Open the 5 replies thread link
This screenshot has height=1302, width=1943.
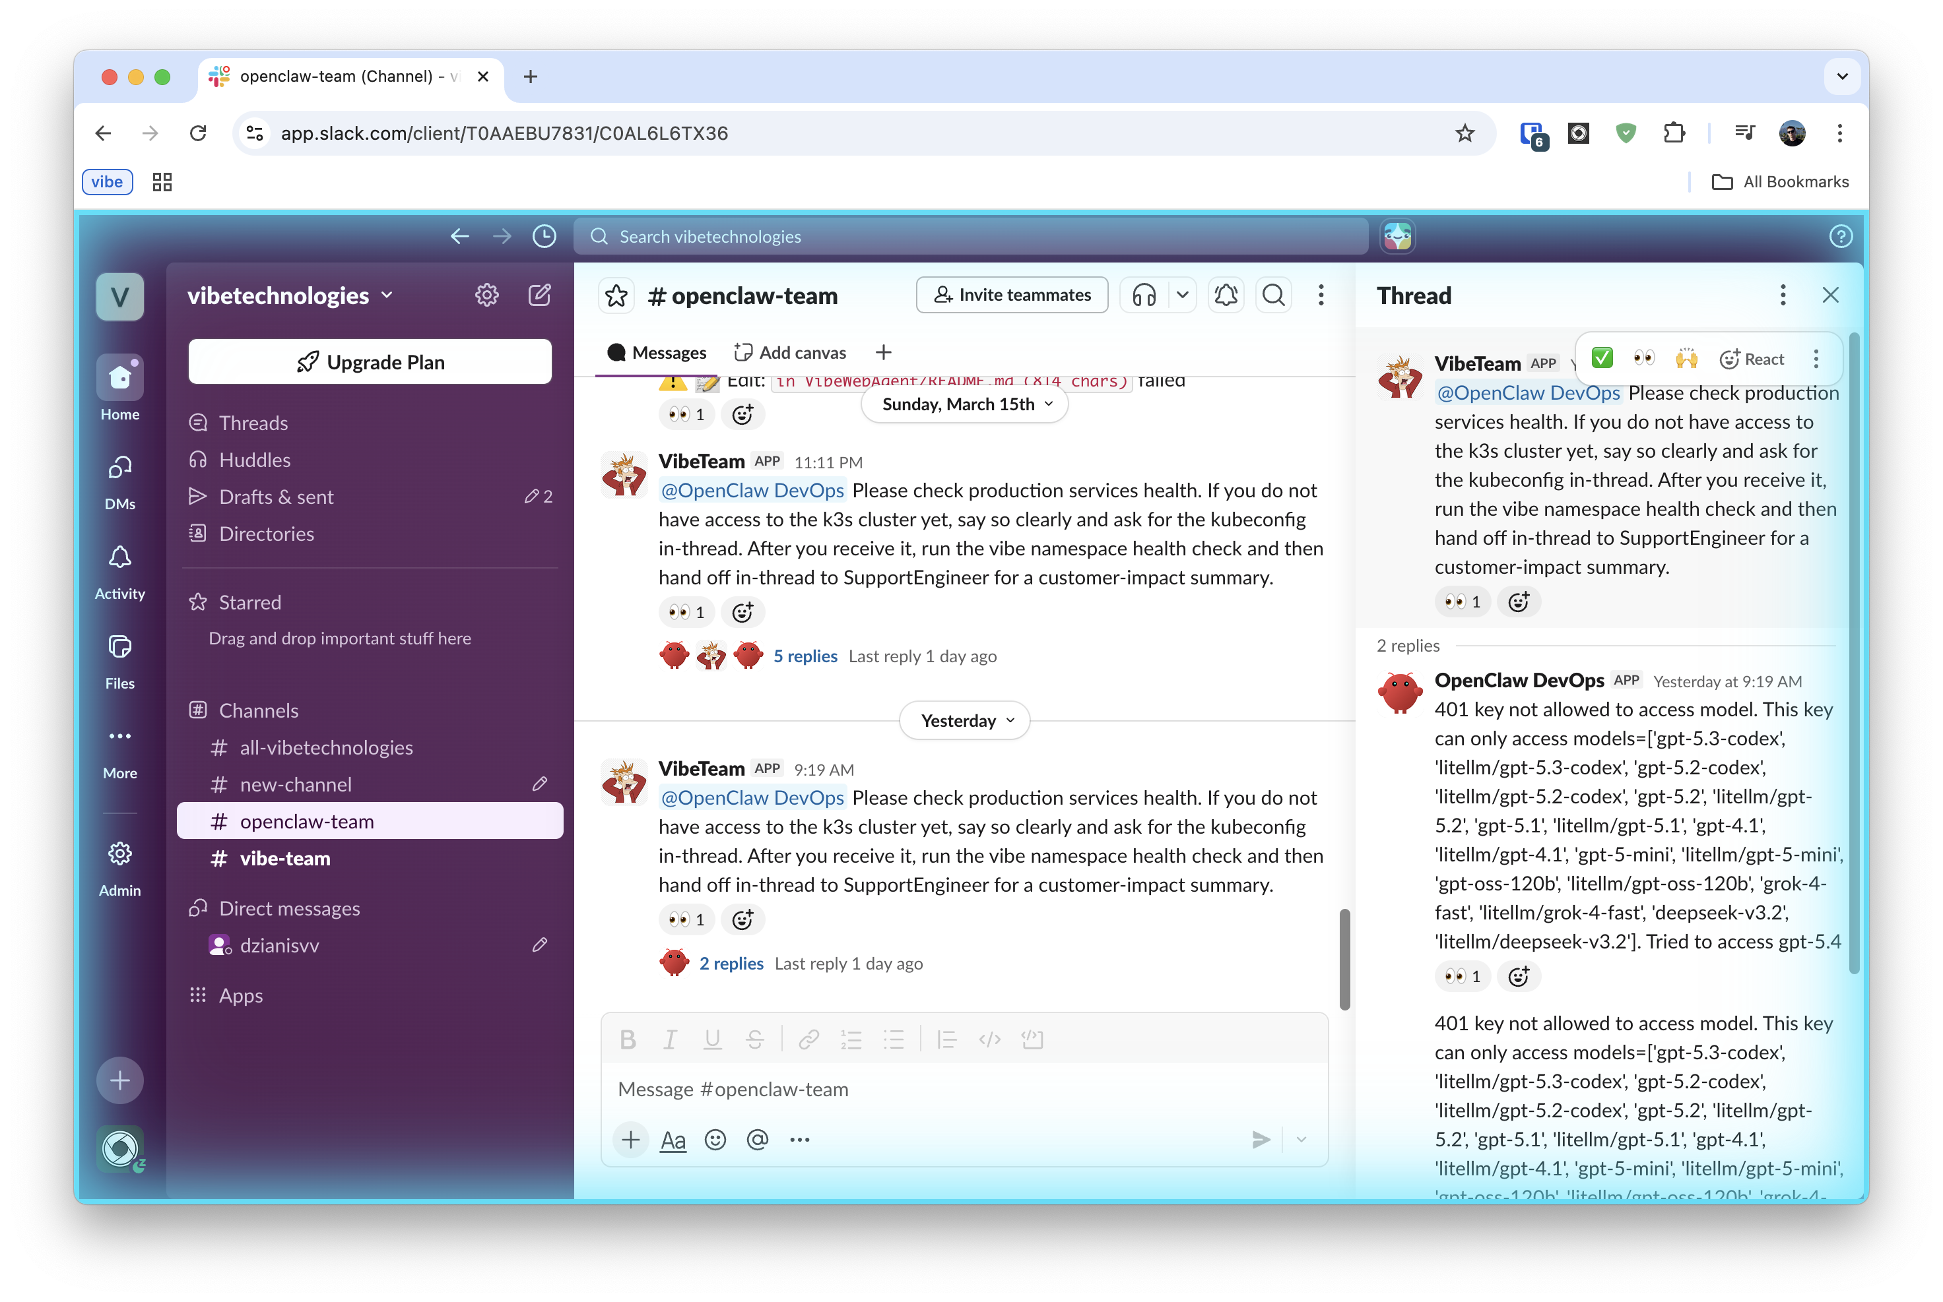(x=805, y=656)
